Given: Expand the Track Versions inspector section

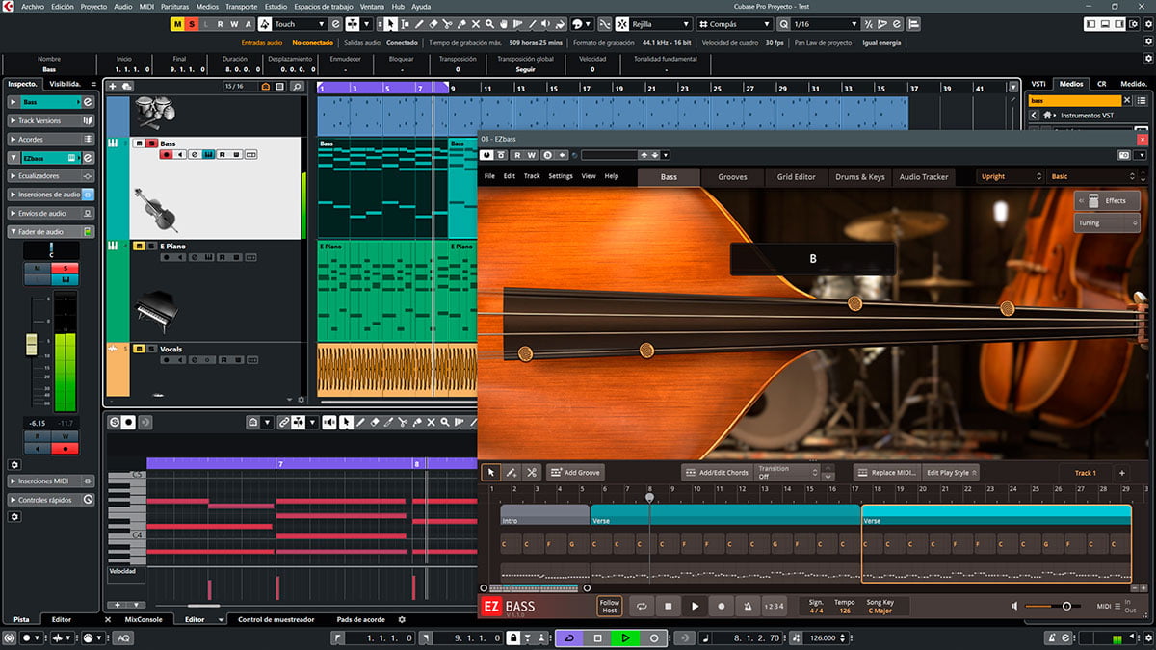Looking at the screenshot, I should (51, 120).
